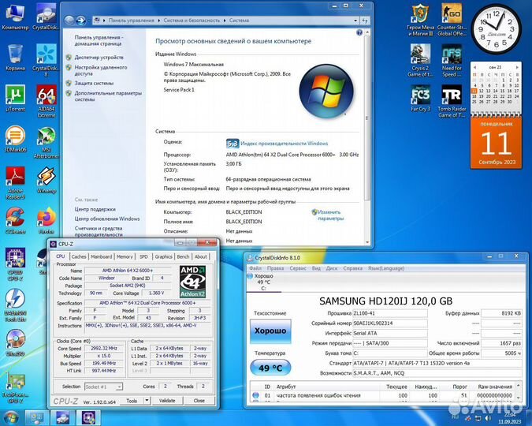Open Центр поддержки link in sidebar

coord(95,209)
